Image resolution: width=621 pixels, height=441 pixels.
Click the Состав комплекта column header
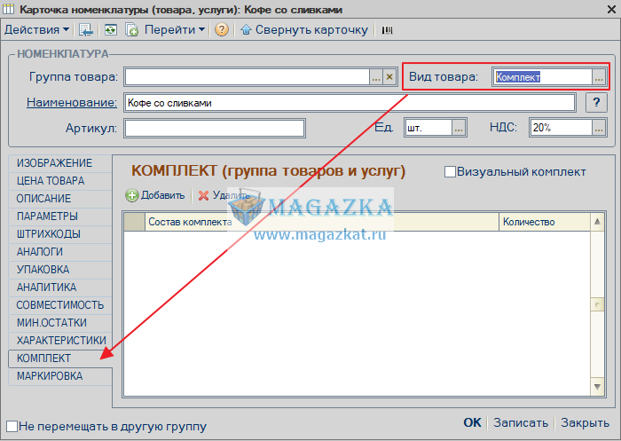tap(321, 222)
